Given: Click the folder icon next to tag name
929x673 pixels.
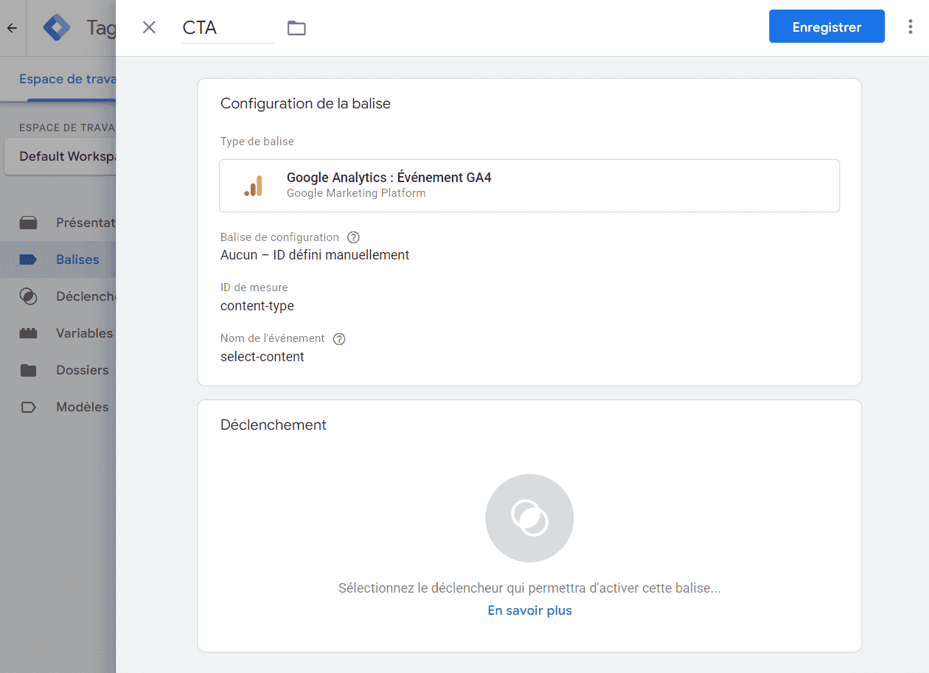Looking at the screenshot, I should pos(296,28).
